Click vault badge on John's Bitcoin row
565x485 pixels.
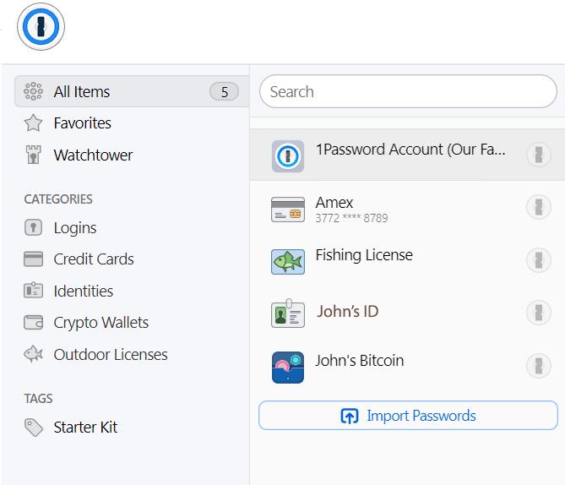538,366
